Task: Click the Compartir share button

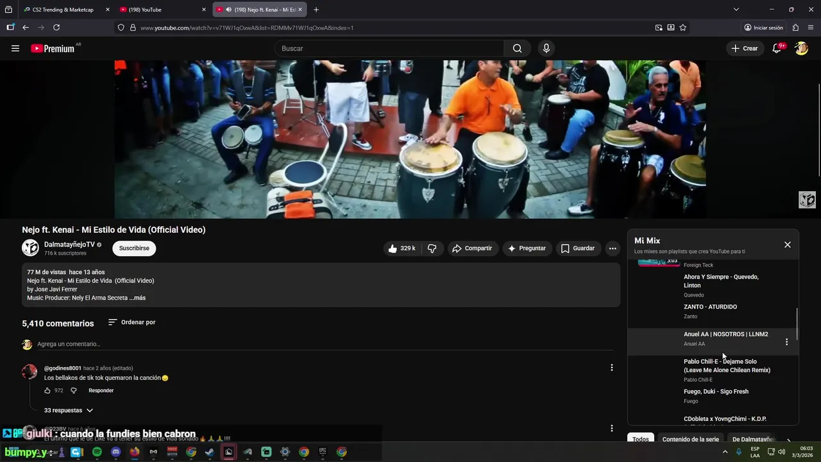Action: coord(473,248)
